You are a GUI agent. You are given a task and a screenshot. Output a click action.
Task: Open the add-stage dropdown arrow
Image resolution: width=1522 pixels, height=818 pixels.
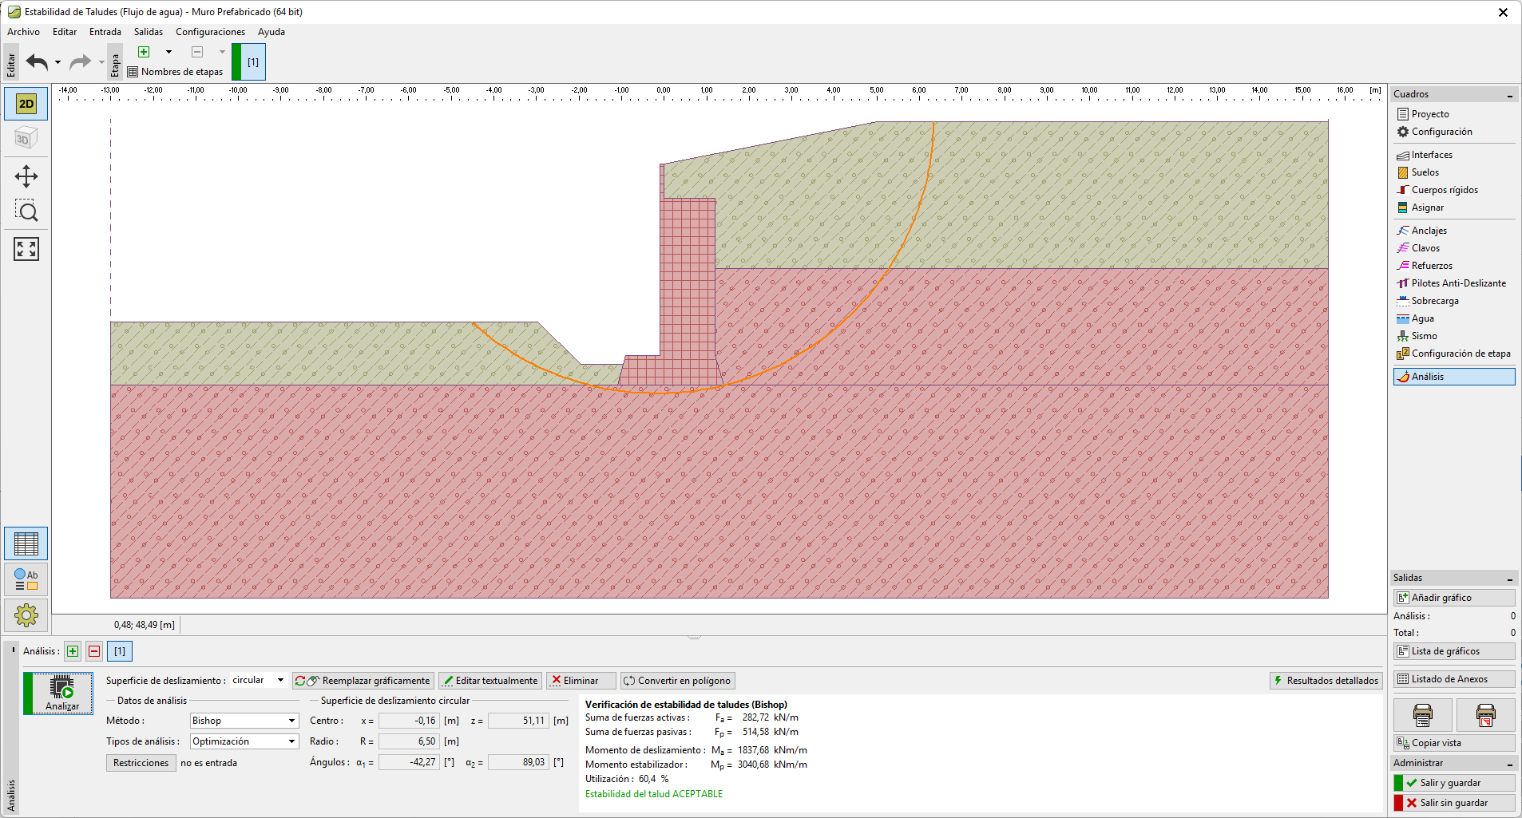[168, 52]
